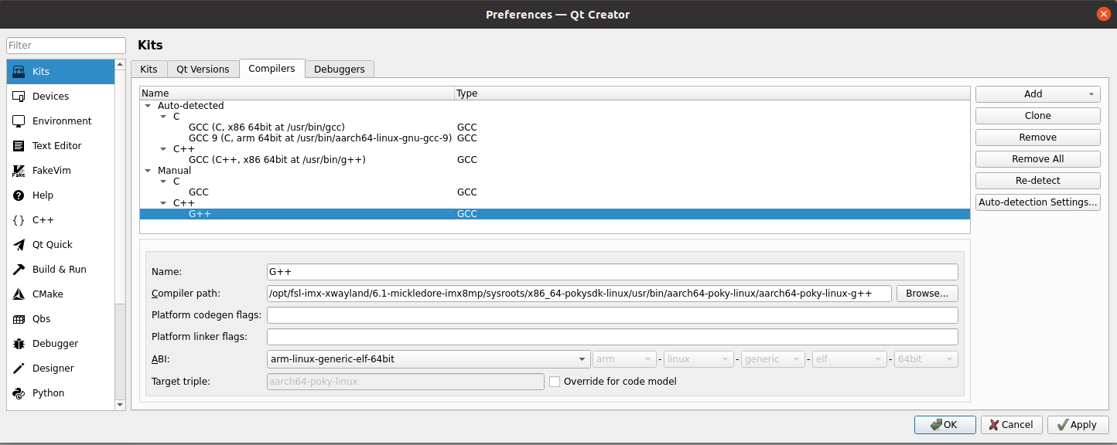
Task: Click the Text Editor icon
Action: [x=19, y=145]
